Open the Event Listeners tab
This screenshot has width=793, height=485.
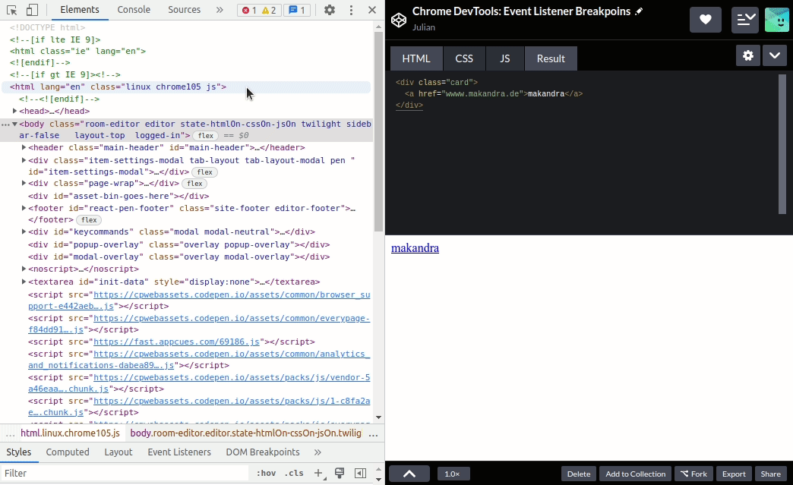[179, 452]
